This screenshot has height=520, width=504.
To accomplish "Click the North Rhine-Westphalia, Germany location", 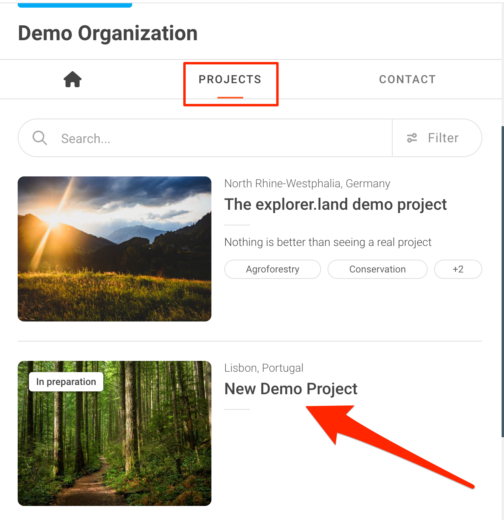I will [x=307, y=184].
